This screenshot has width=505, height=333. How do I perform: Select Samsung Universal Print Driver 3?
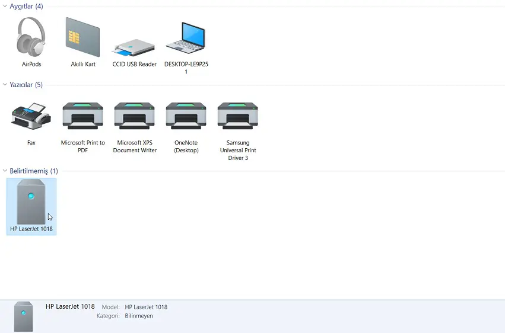click(237, 116)
